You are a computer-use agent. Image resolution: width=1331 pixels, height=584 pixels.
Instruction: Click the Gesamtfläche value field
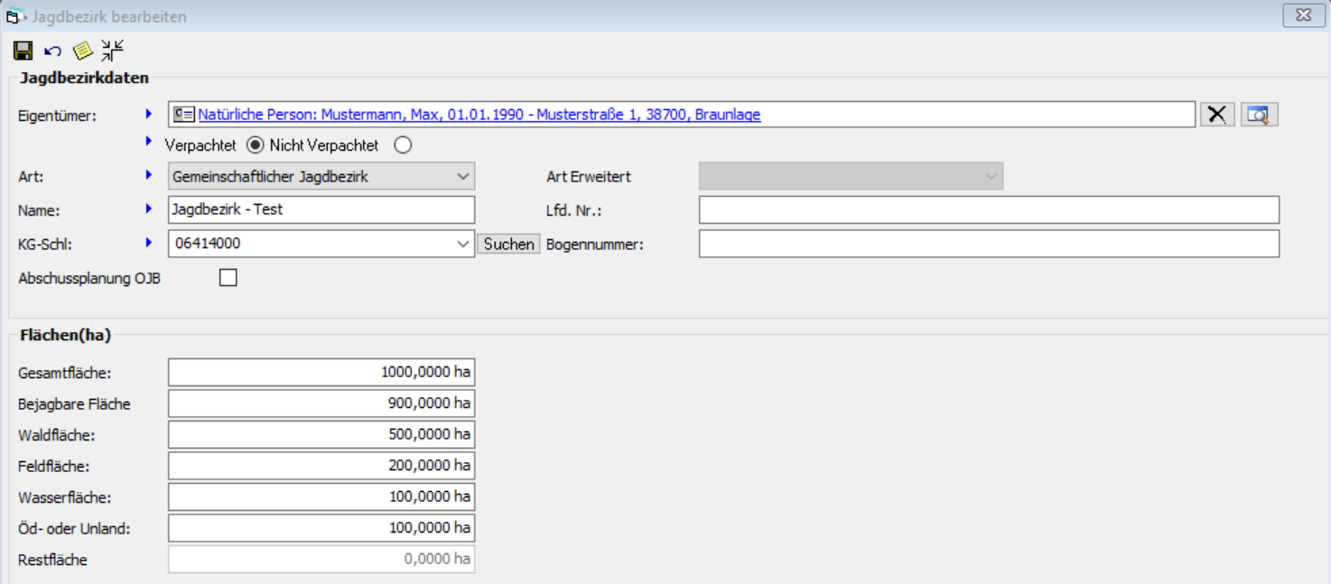click(x=321, y=372)
